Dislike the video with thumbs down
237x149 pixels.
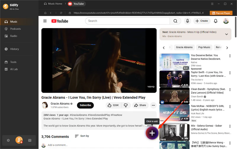(126, 105)
